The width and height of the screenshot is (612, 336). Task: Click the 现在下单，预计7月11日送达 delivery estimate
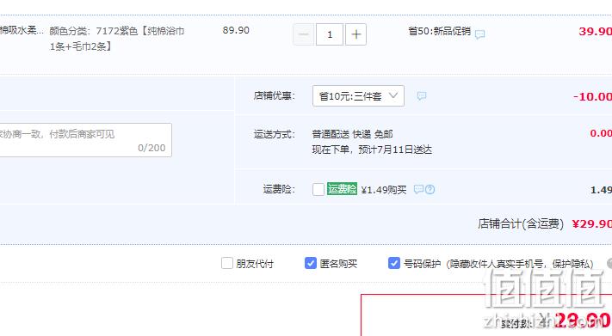tap(372, 150)
